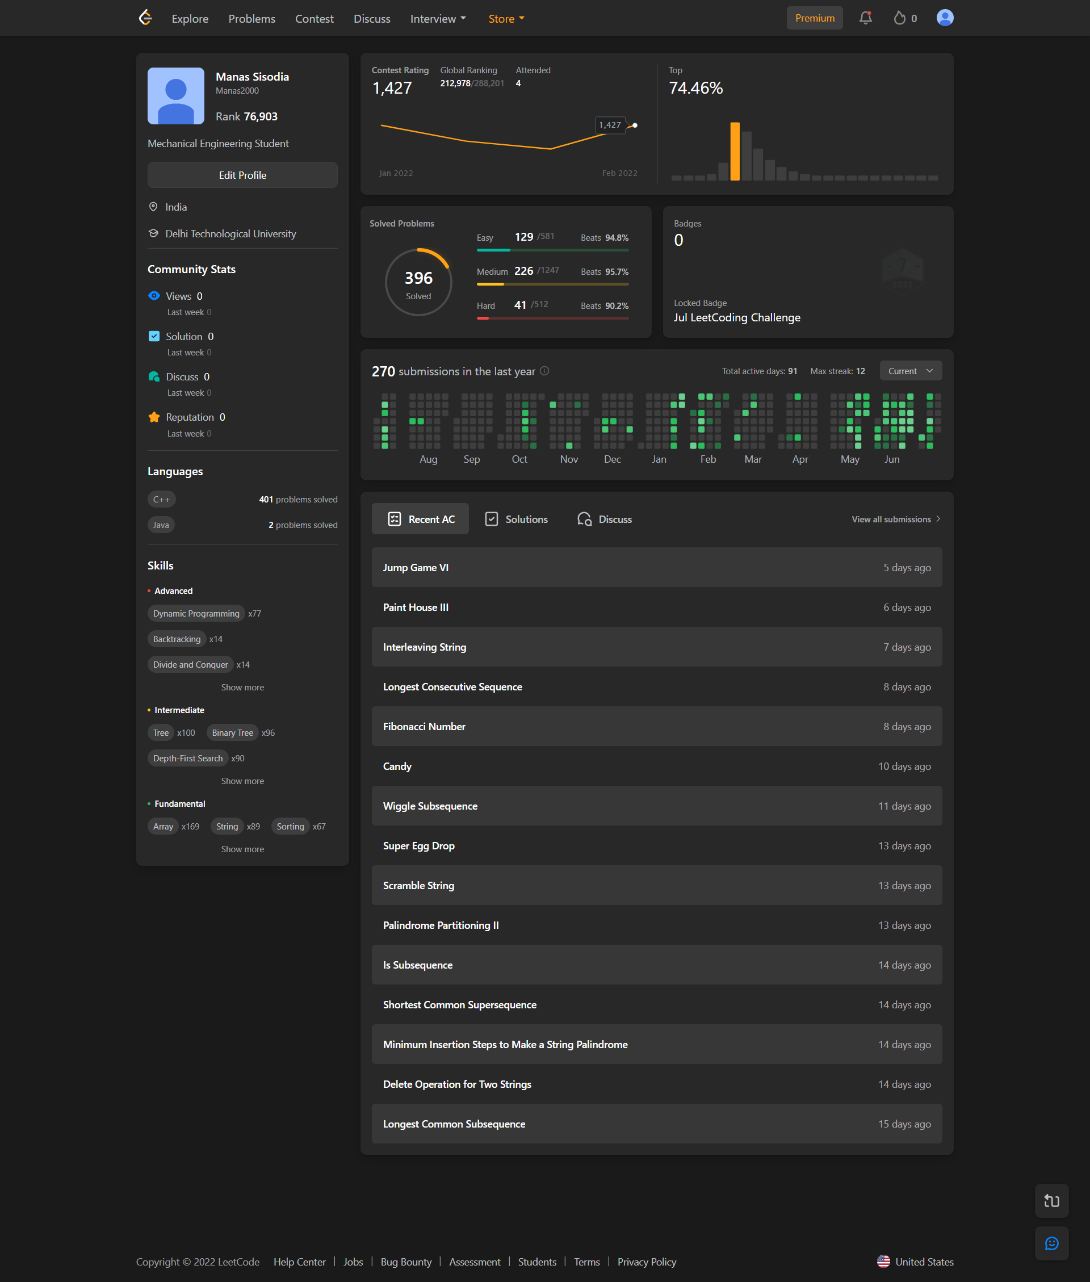Open the Contest menu item
The width and height of the screenshot is (1090, 1282).
tap(314, 19)
